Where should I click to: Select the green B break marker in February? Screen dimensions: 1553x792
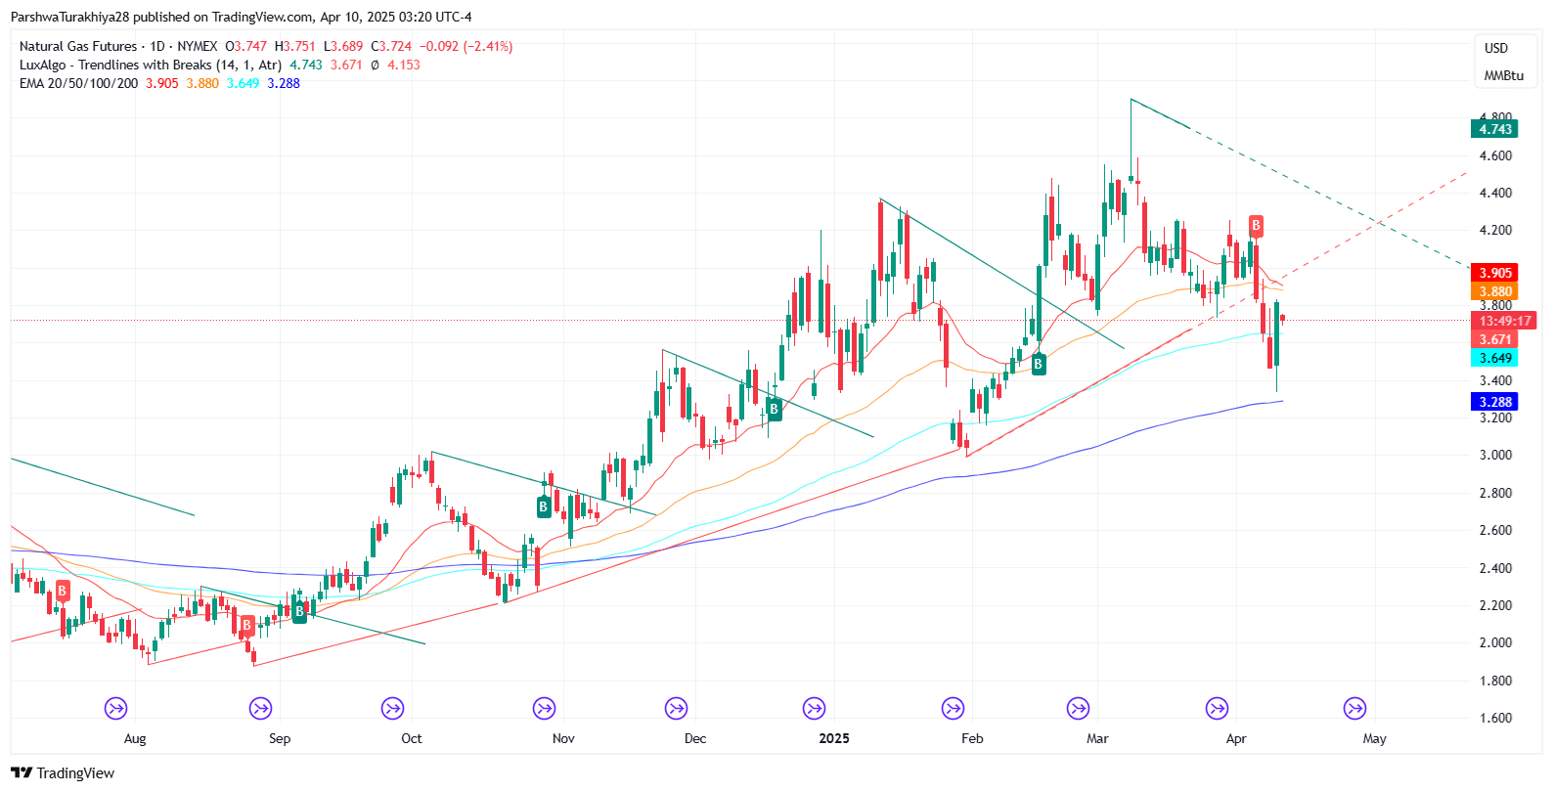(1038, 364)
